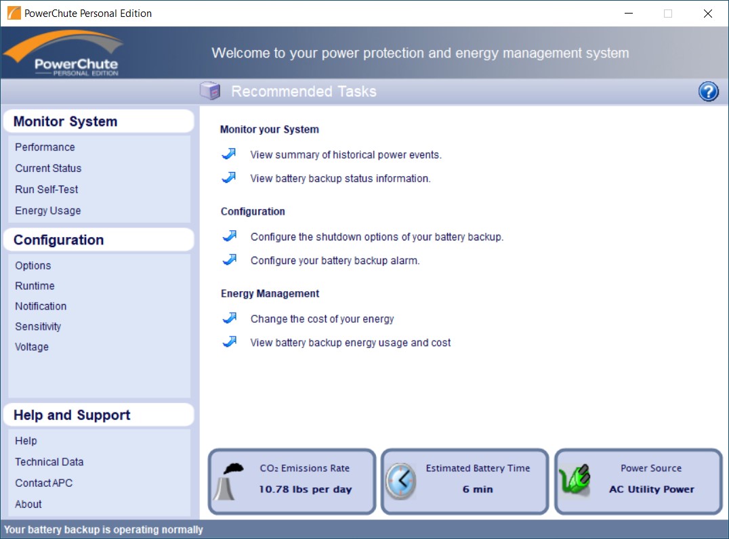Click Configure the shutdown options link

tap(377, 237)
